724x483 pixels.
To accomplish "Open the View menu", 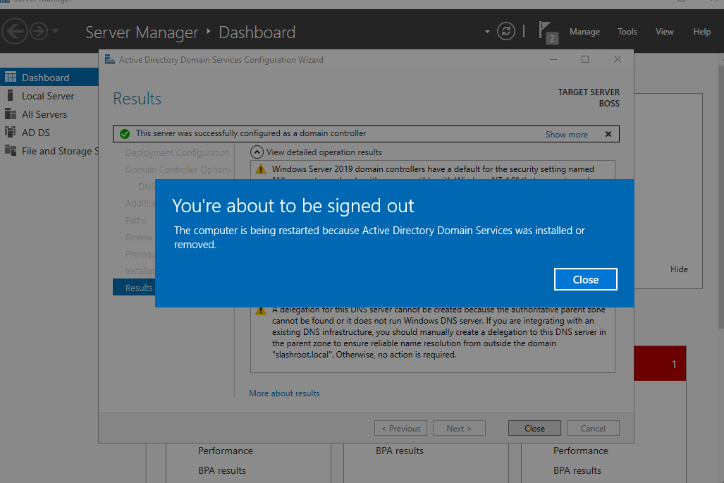I will pyautogui.click(x=664, y=32).
